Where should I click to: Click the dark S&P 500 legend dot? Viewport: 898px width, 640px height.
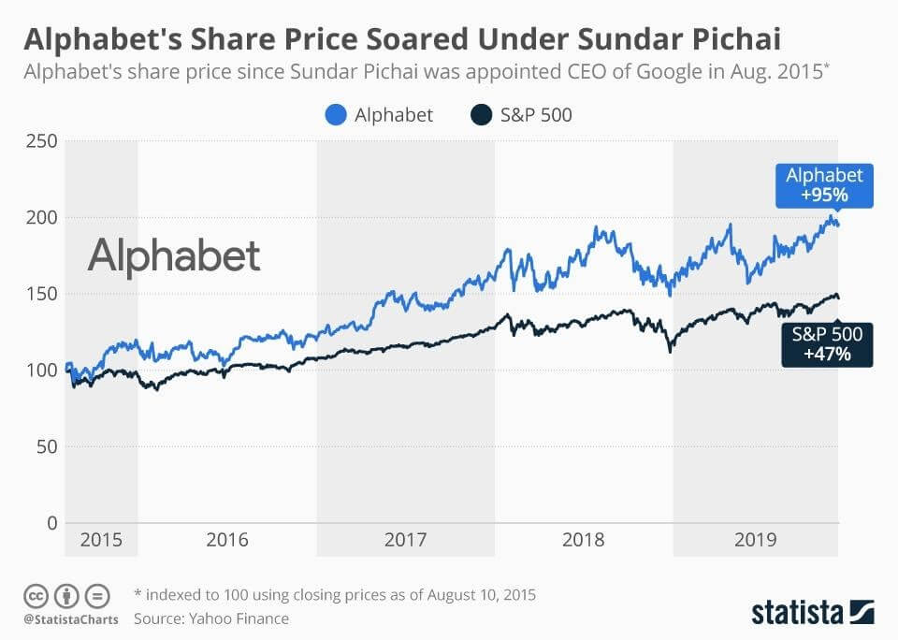(481, 114)
